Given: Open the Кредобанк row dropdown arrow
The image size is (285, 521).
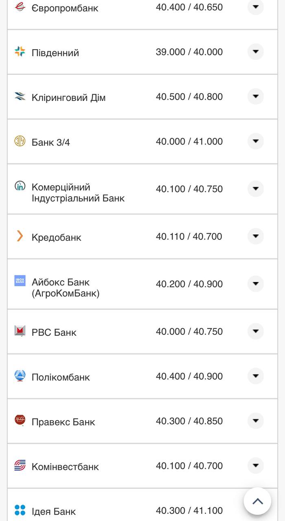Looking at the screenshot, I should pyautogui.click(x=256, y=236).
